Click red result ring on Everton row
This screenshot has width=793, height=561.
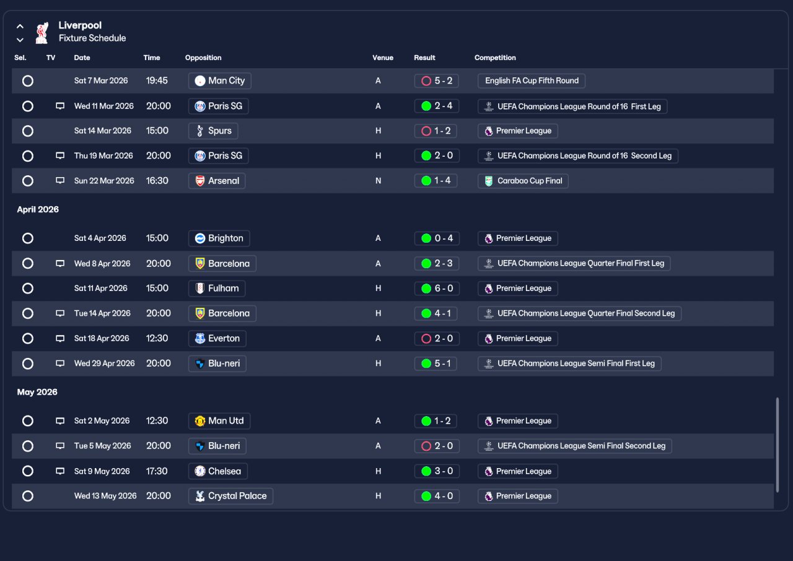[x=426, y=338]
